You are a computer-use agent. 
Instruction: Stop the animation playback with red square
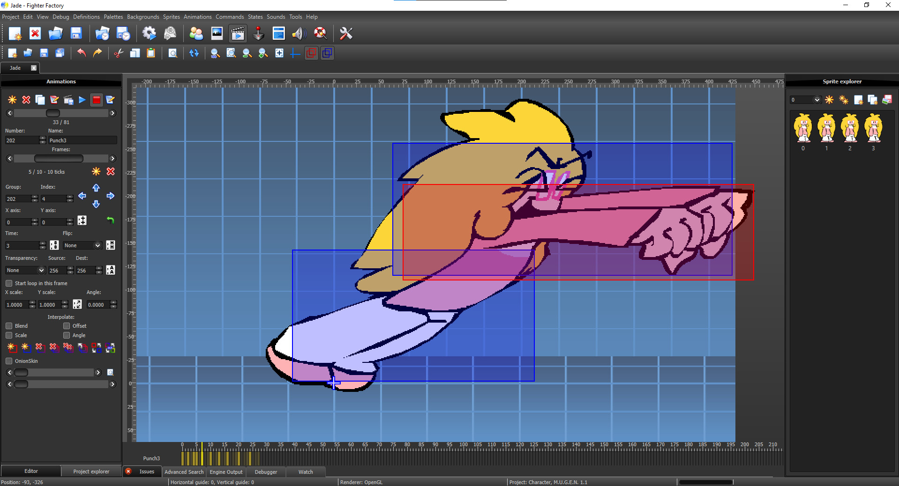tap(96, 100)
